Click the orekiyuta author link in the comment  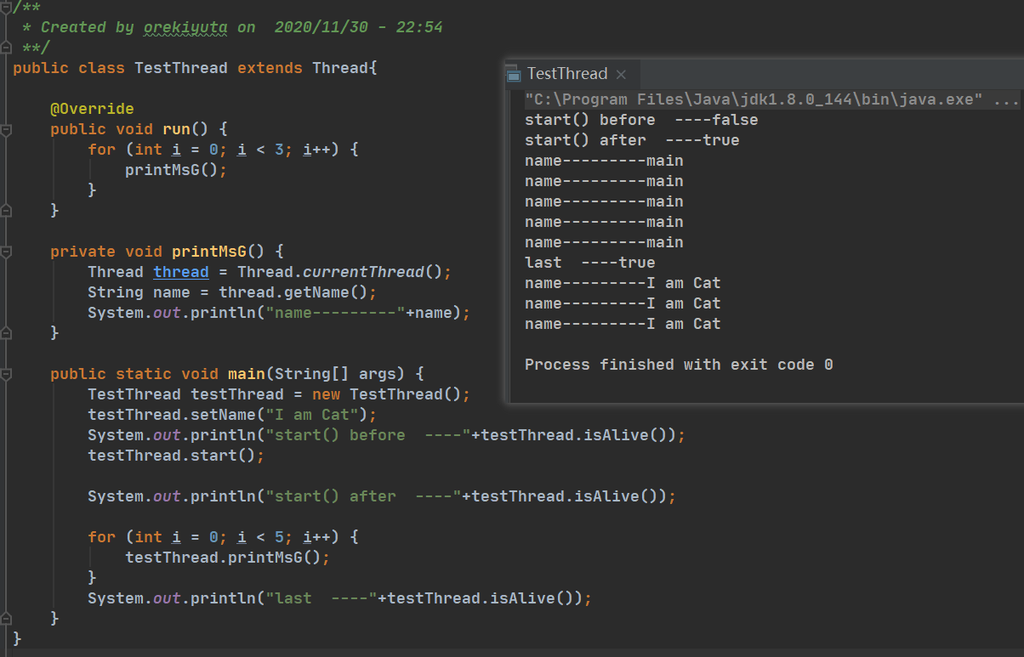185,26
